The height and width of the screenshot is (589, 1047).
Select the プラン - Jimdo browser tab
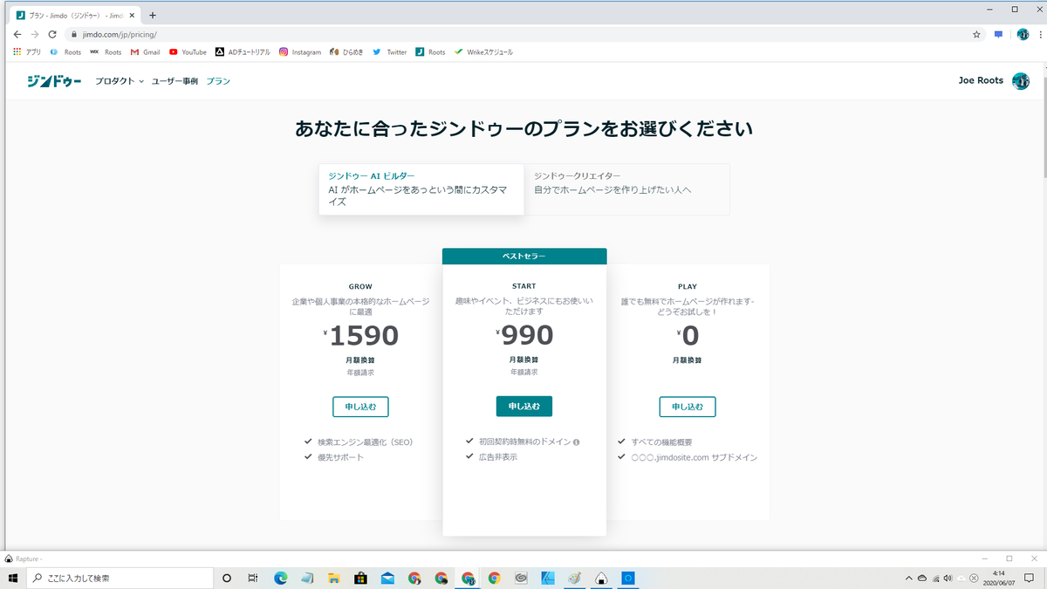74,15
